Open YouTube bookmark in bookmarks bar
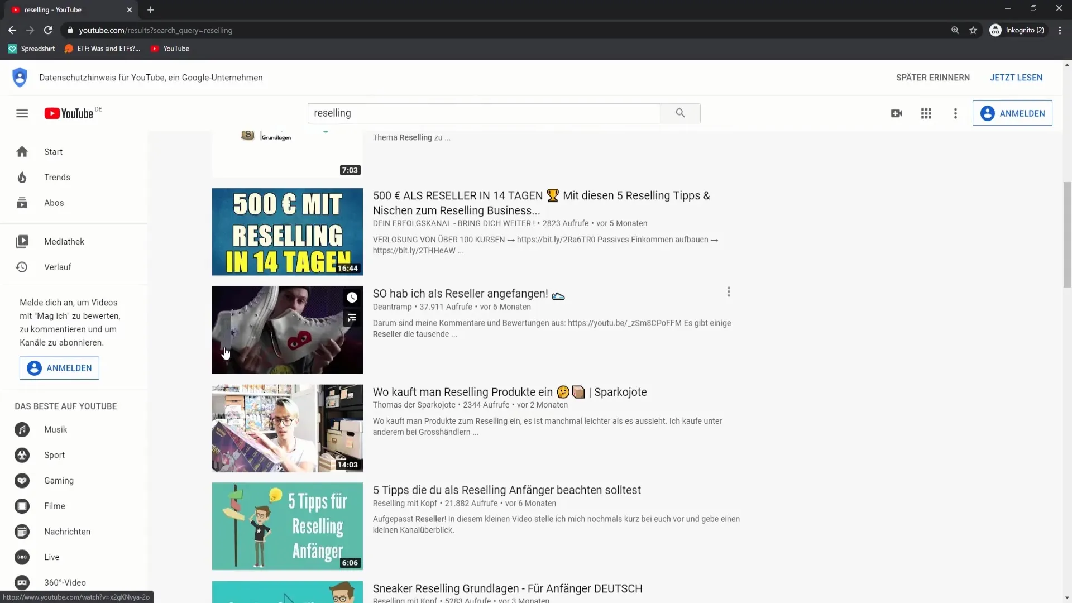The height and width of the screenshot is (603, 1072). click(170, 49)
